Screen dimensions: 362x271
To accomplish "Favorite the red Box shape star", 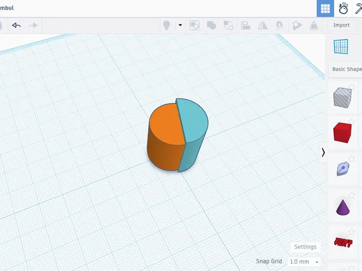I will pos(352,122).
